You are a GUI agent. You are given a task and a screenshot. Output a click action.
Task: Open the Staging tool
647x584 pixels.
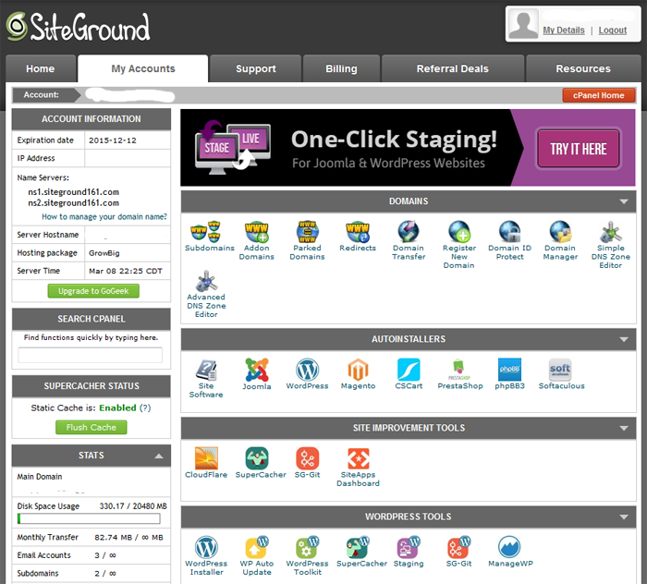[x=409, y=552]
